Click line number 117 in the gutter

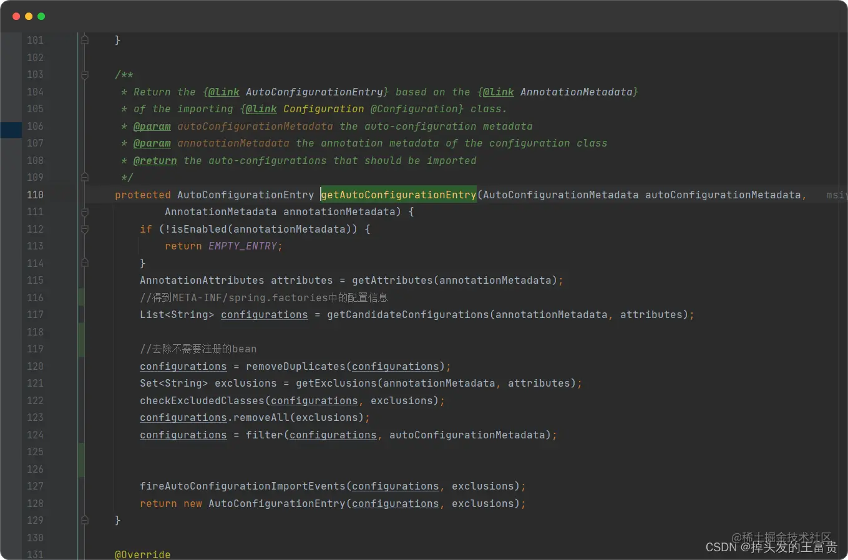point(36,315)
